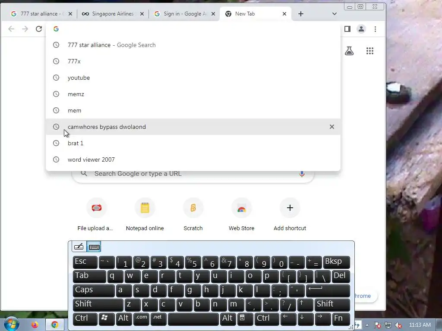442x331 pixels.
Task: Open the File upload shortcut tile
Action: [96, 215]
